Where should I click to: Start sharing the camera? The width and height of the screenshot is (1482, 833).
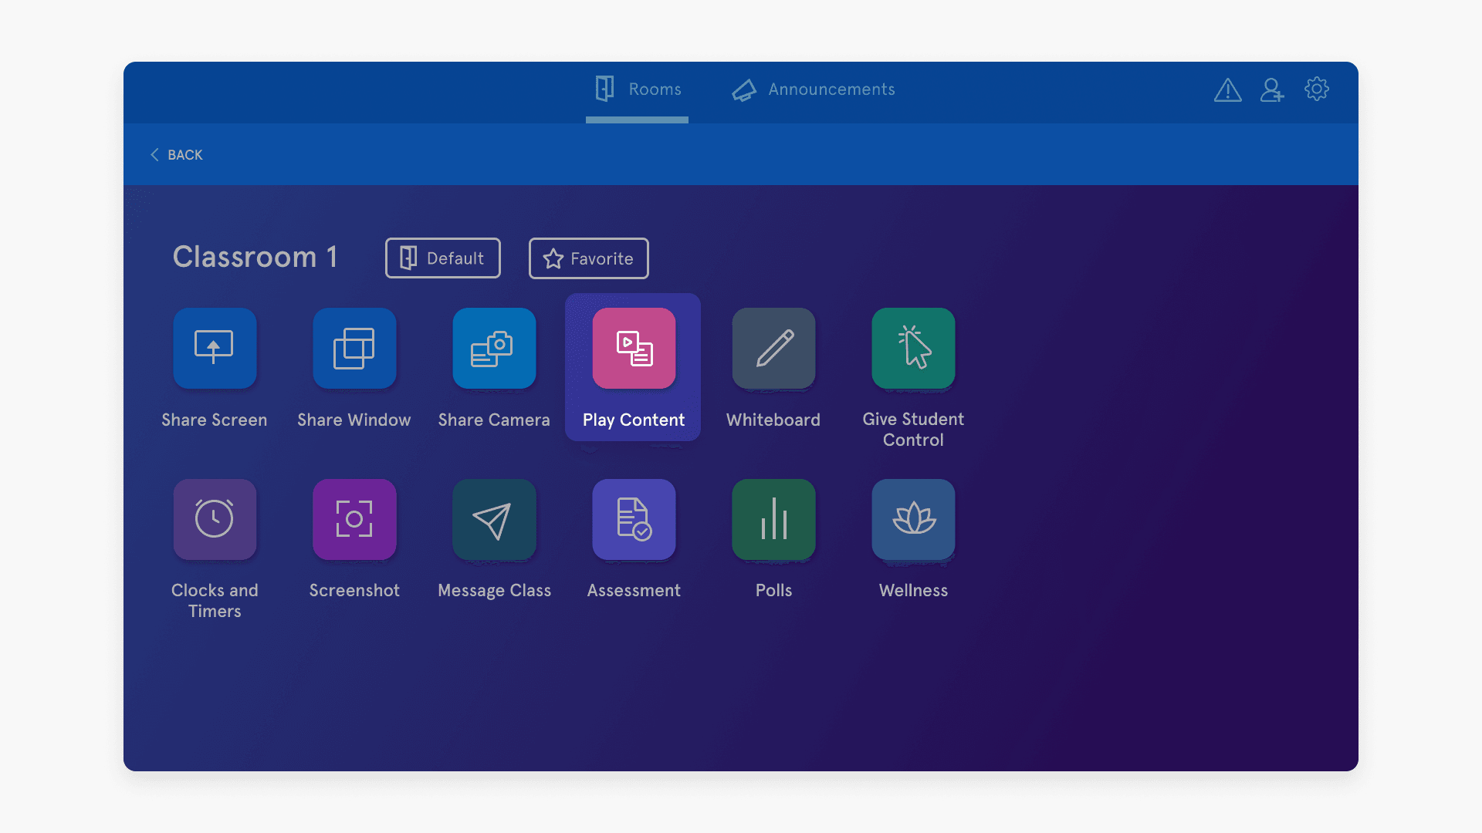[494, 348]
